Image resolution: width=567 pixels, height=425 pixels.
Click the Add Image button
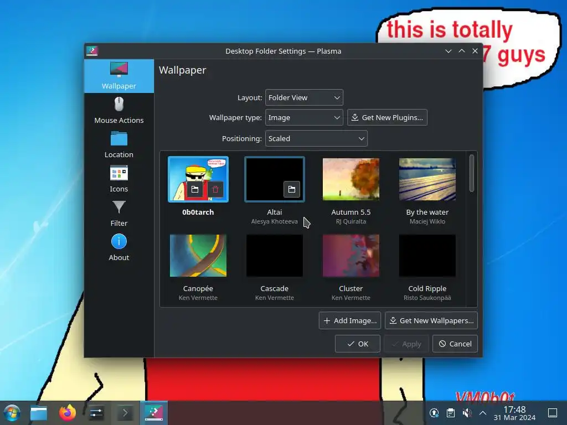point(350,320)
